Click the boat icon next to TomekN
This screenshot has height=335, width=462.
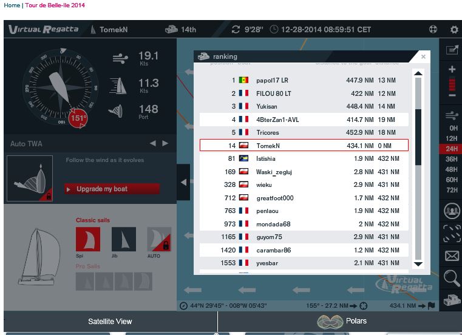tap(93, 30)
